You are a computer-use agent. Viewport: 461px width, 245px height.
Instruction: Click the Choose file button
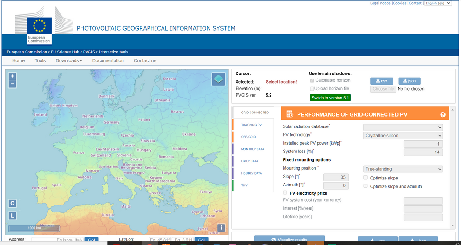(383, 89)
